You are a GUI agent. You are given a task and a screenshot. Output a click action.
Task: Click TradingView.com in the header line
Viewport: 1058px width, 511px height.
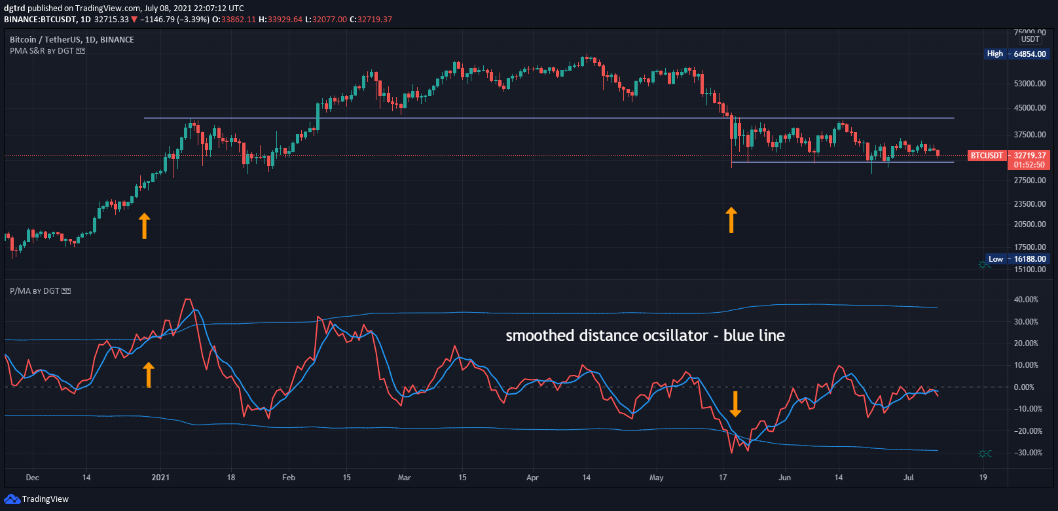[108, 9]
